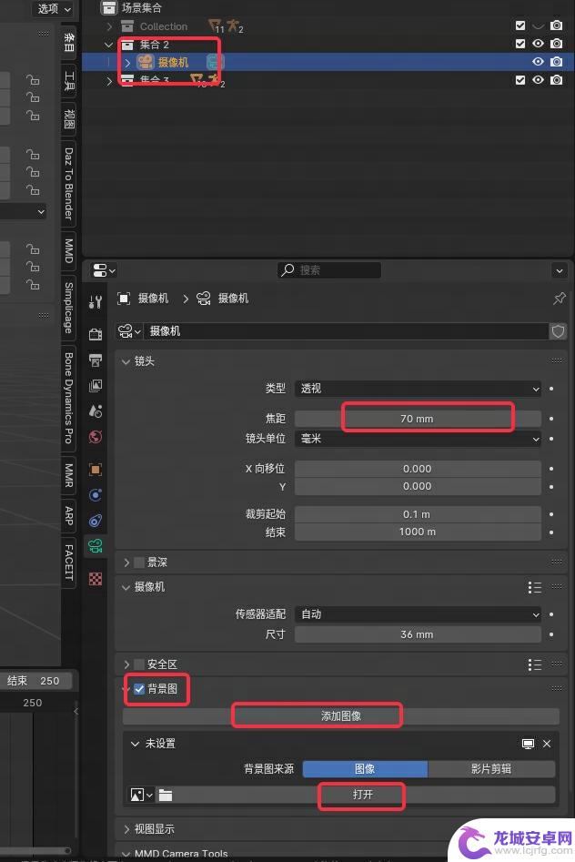Collapse the 镜头 panel
Screen dimensions: 575x862
[126, 361]
